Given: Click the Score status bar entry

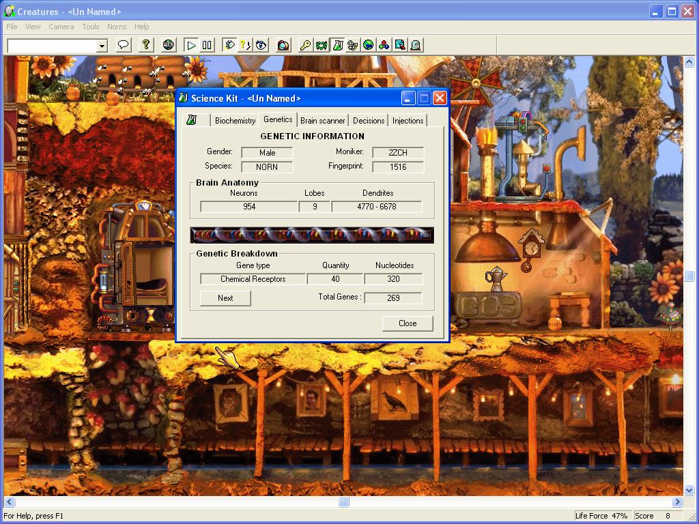Looking at the screenshot, I should coord(657,516).
